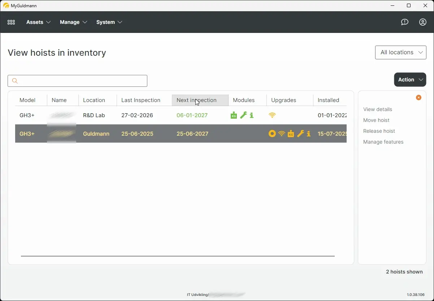
Task: Click the green KG weight module icon
Action: click(x=234, y=115)
